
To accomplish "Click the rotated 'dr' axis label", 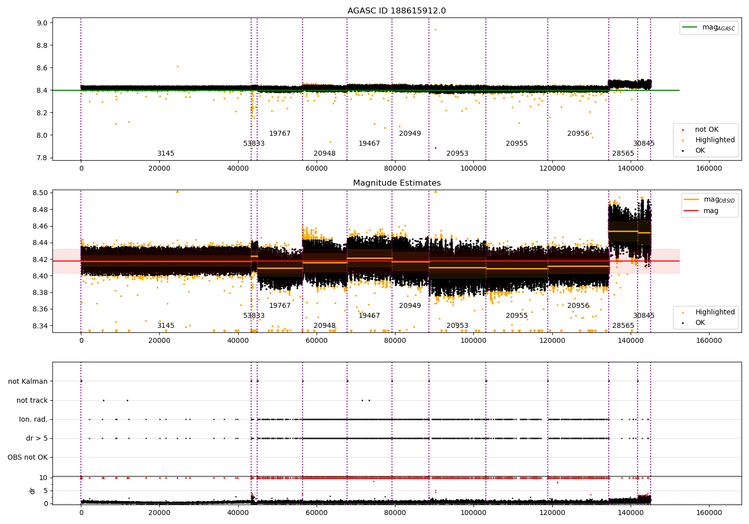I will (32, 491).
